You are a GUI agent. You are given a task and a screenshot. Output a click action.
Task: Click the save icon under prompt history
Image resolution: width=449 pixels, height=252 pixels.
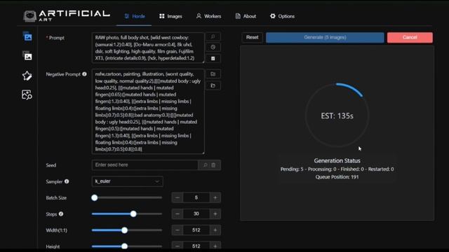(x=213, y=58)
